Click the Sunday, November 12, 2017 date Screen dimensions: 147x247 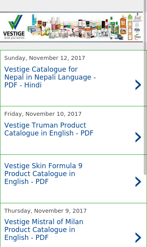pyautogui.click(x=45, y=58)
